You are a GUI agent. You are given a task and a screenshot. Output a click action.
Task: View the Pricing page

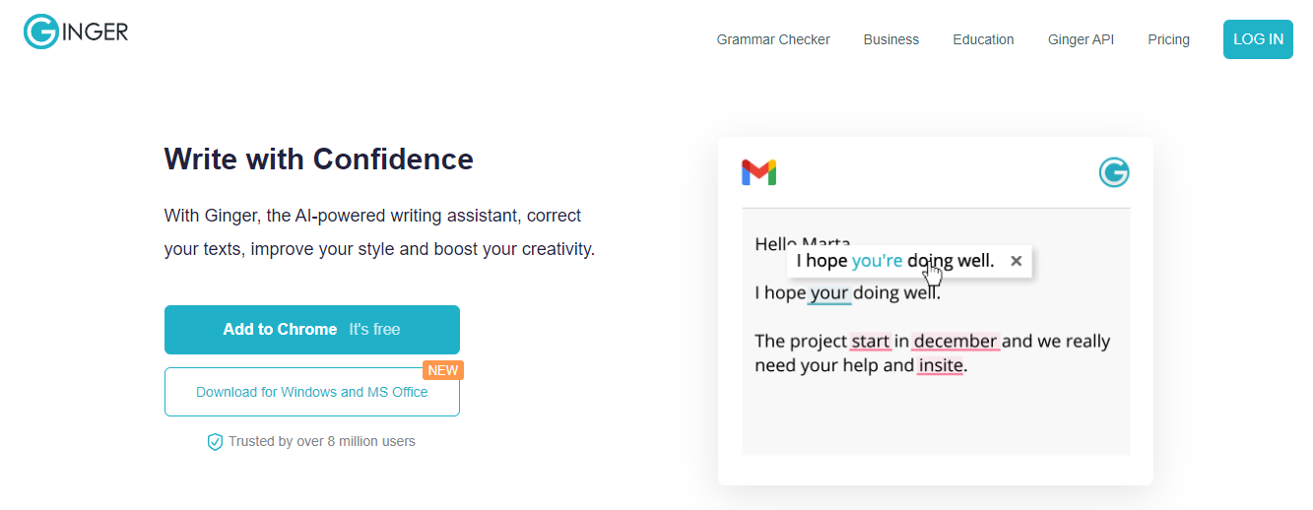click(x=1168, y=39)
